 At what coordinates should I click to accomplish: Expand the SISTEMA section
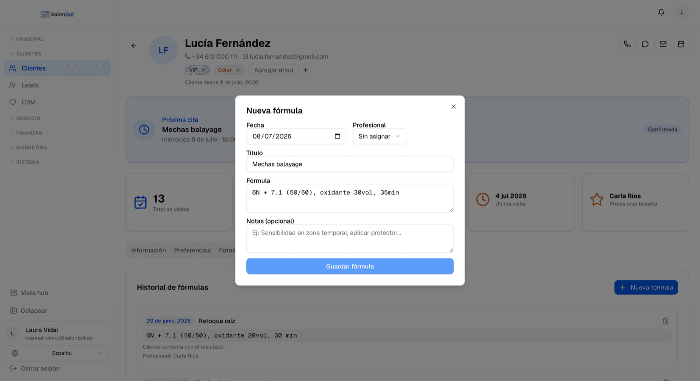coord(25,162)
